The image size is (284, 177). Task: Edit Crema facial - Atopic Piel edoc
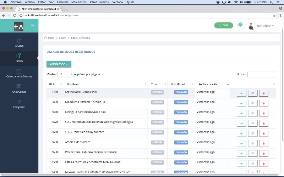(253, 93)
